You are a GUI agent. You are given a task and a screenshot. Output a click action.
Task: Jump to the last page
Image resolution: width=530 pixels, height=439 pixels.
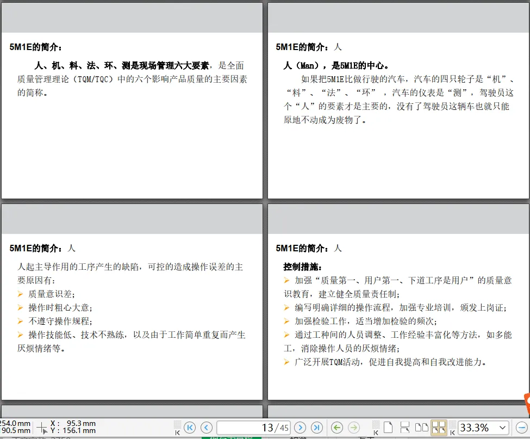(x=317, y=428)
